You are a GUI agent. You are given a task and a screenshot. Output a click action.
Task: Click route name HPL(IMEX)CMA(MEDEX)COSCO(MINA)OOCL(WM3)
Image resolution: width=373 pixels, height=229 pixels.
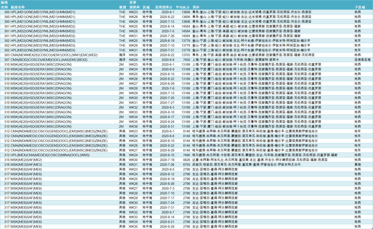[x=50, y=155]
